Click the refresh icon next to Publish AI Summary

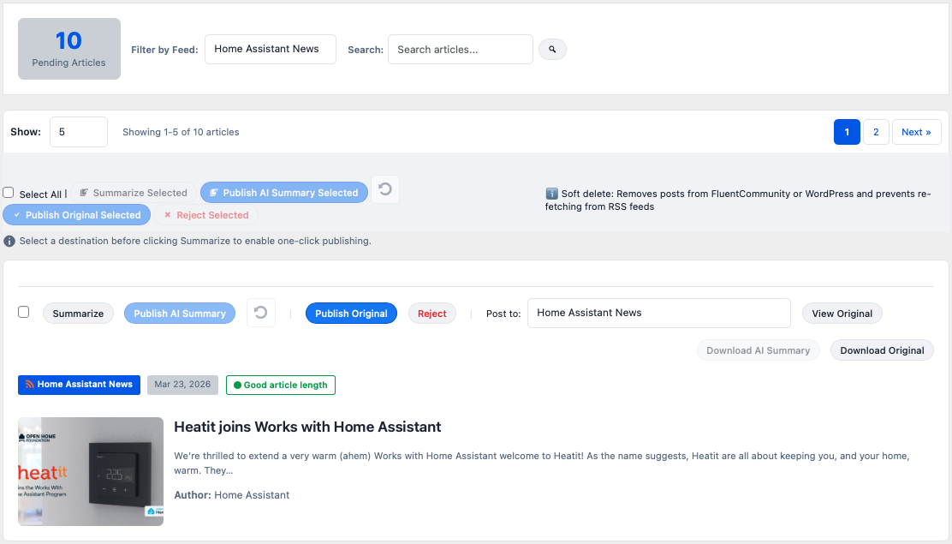pyautogui.click(x=261, y=313)
